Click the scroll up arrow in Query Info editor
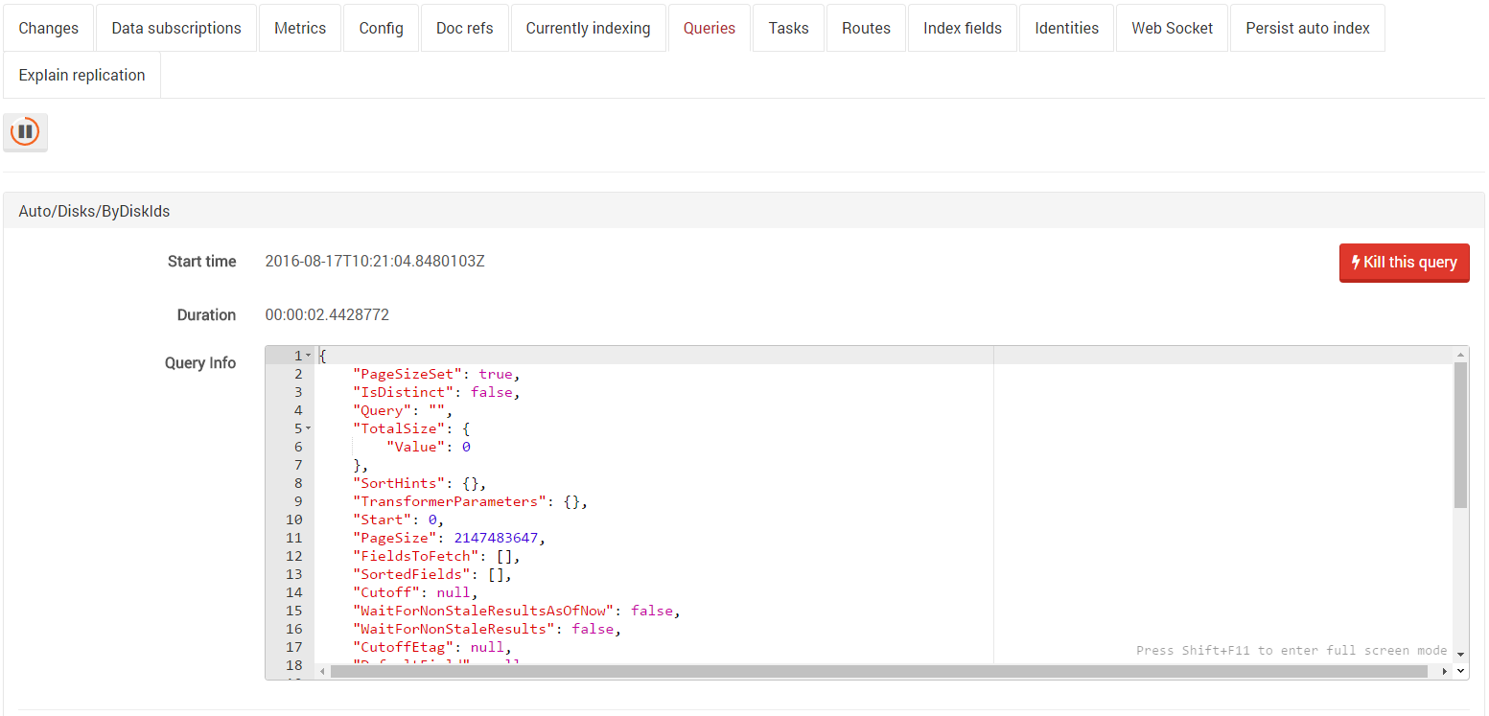1489x716 pixels. (1460, 355)
